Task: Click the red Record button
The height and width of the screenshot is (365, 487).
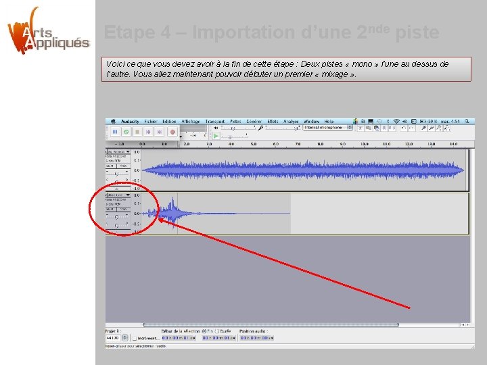Action: 172,132
